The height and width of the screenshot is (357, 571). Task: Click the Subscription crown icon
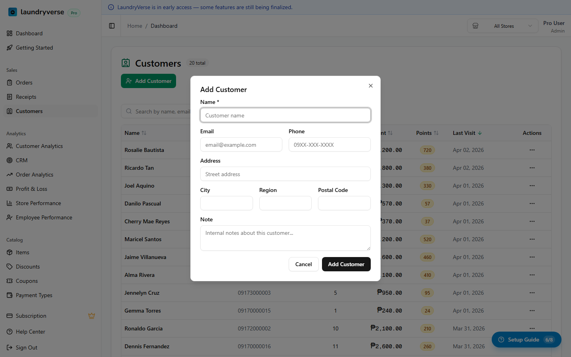pyautogui.click(x=92, y=316)
